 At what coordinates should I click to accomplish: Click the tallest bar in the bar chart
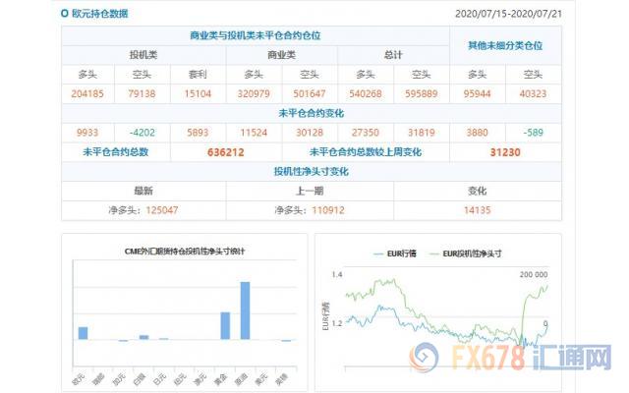pos(245,310)
